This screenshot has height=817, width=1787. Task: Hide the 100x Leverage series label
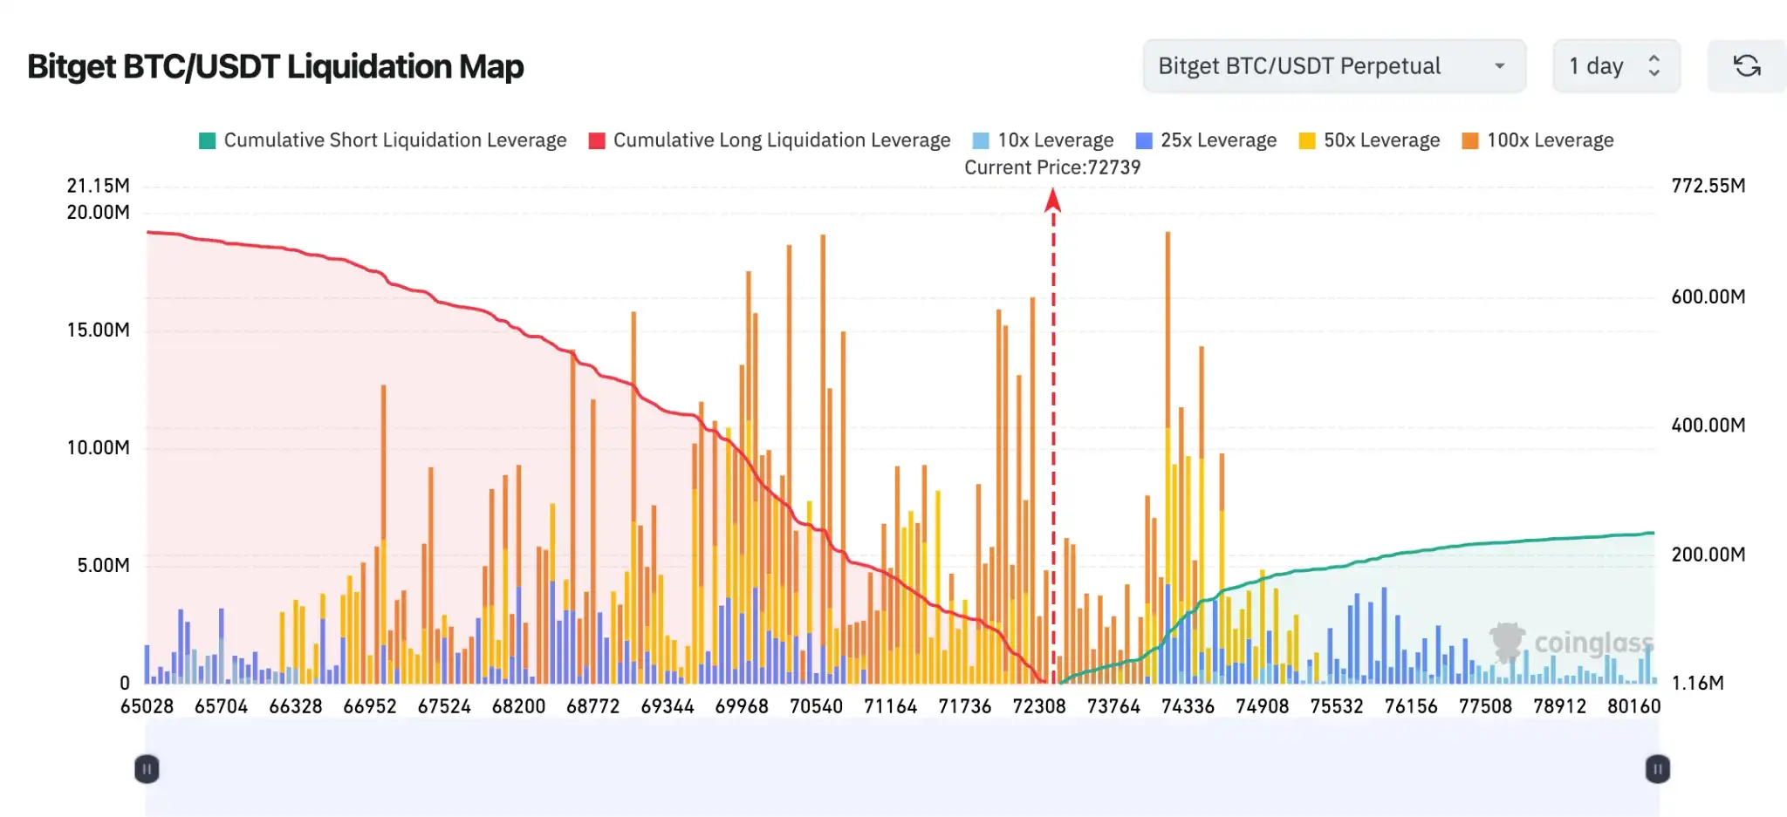click(1550, 140)
